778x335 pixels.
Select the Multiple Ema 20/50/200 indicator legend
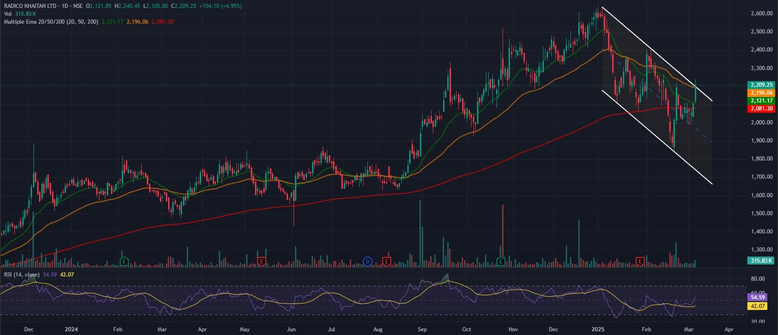[51, 22]
